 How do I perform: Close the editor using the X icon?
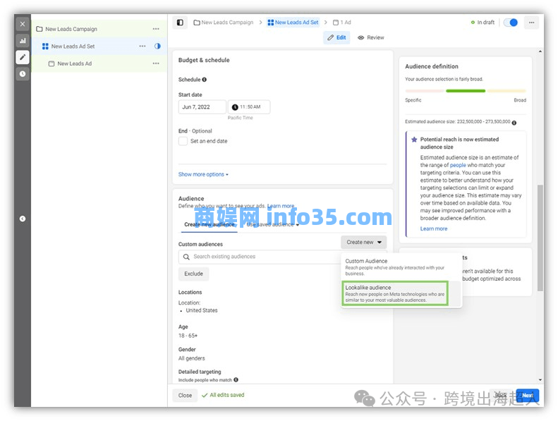tap(23, 24)
